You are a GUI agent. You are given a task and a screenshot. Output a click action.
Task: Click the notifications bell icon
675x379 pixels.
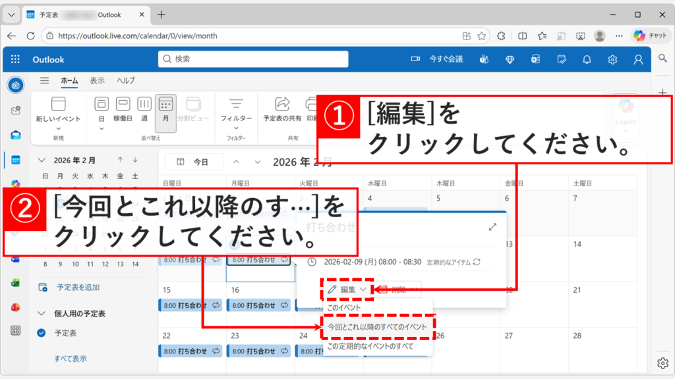(x=587, y=59)
